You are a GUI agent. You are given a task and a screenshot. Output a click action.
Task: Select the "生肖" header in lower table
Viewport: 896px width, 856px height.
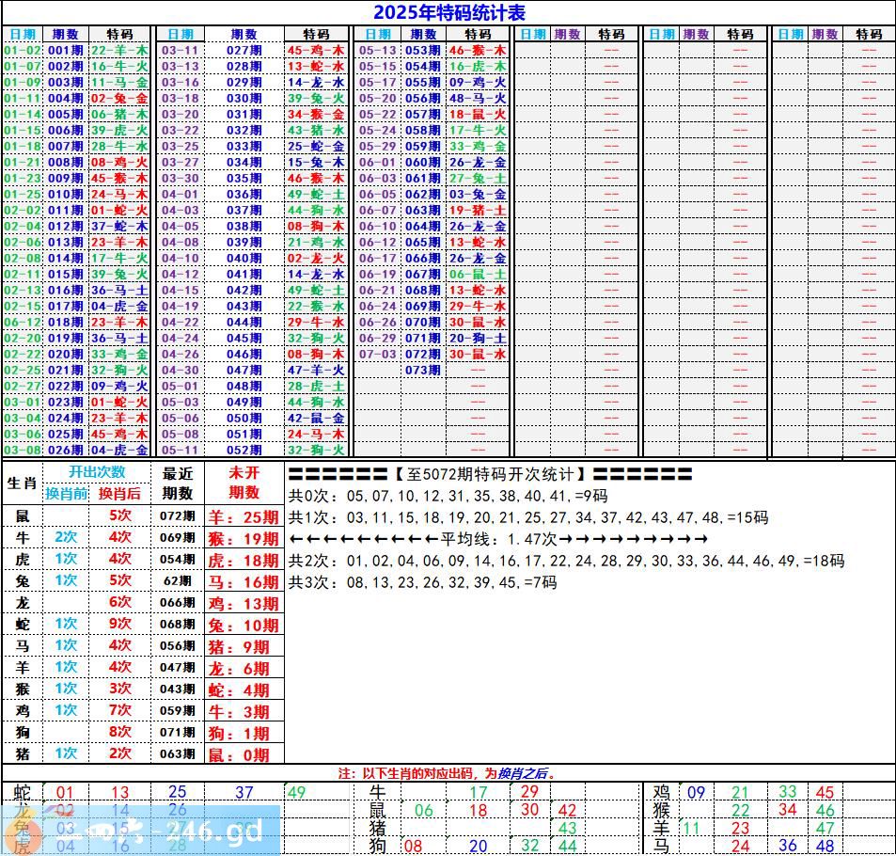pyautogui.click(x=23, y=483)
